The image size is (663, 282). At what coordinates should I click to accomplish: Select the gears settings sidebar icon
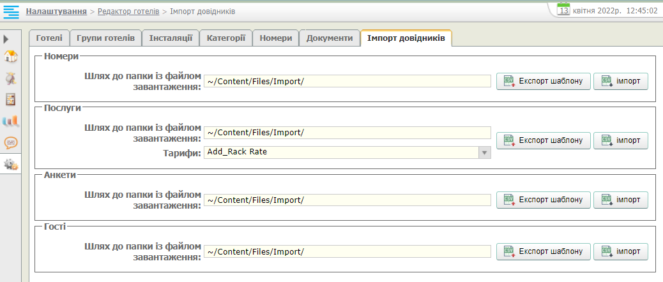pyautogui.click(x=10, y=164)
